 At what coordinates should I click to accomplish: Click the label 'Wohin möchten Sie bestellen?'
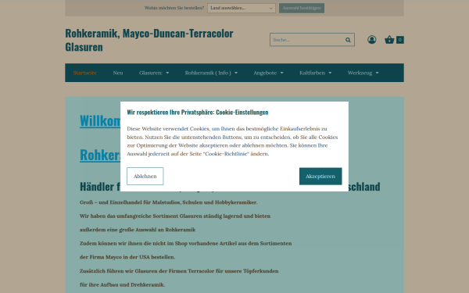point(174,8)
